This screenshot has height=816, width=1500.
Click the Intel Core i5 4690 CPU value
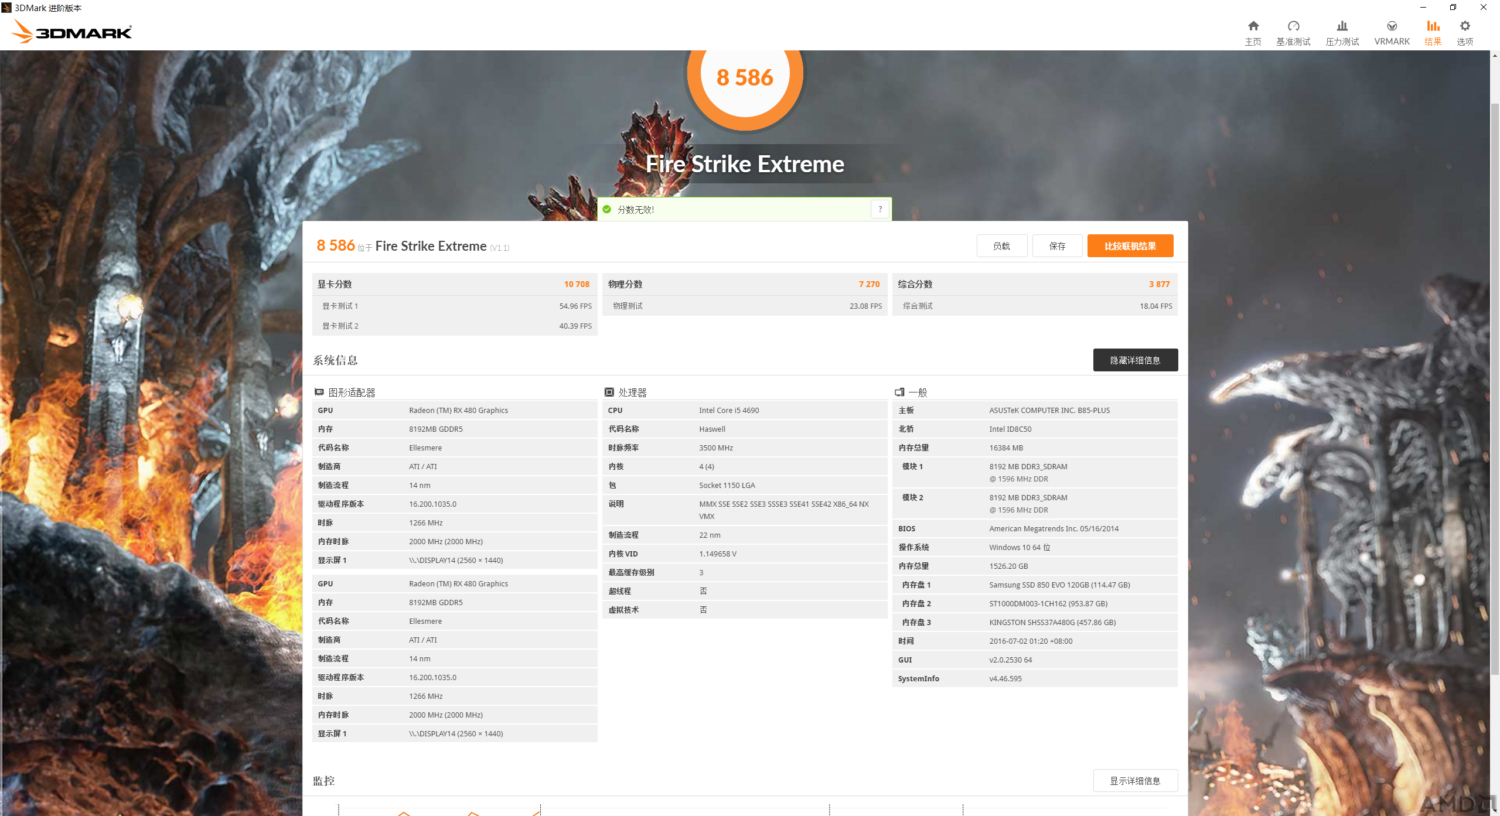click(x=729, y=410)
